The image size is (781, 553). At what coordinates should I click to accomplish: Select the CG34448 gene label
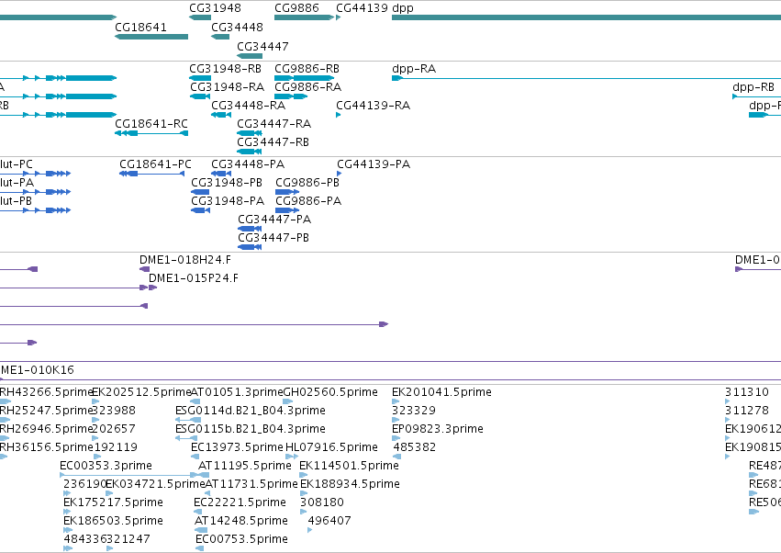tap(237, 27)
